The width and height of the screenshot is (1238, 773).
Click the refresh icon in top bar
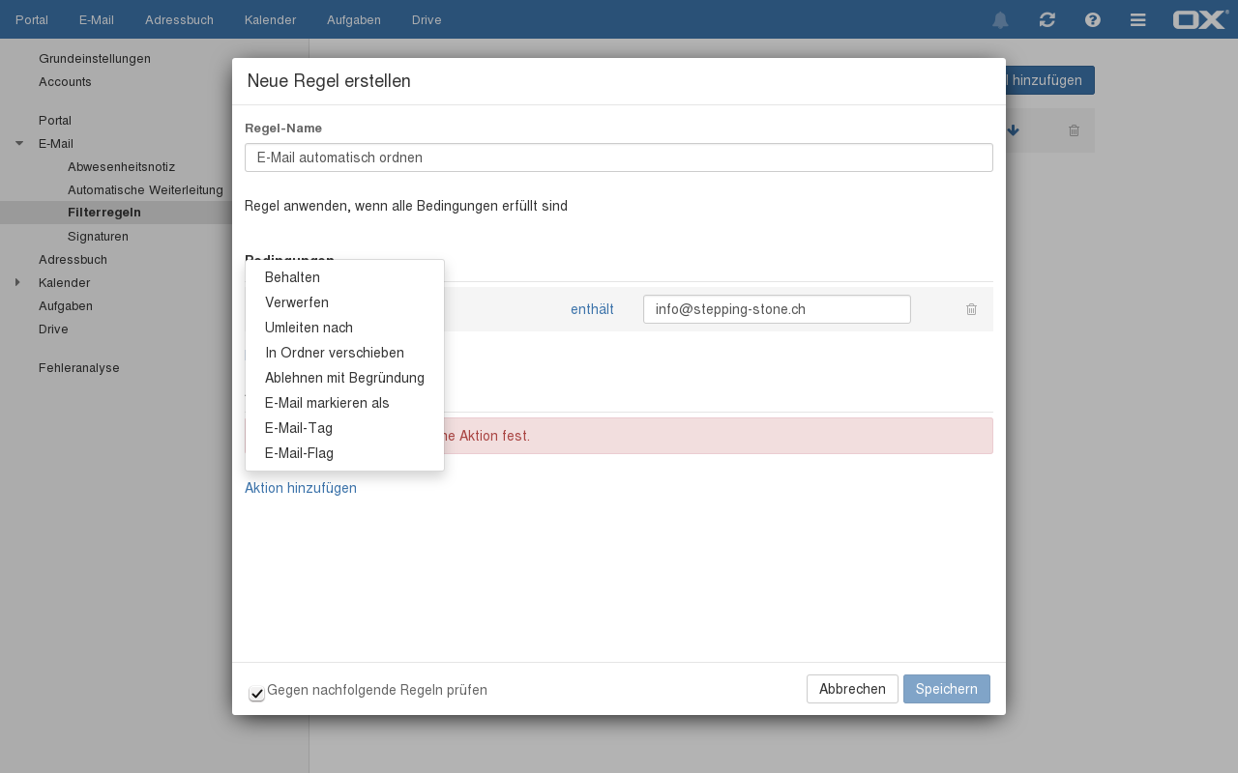pyautogui.click(x=1046, y=20)
